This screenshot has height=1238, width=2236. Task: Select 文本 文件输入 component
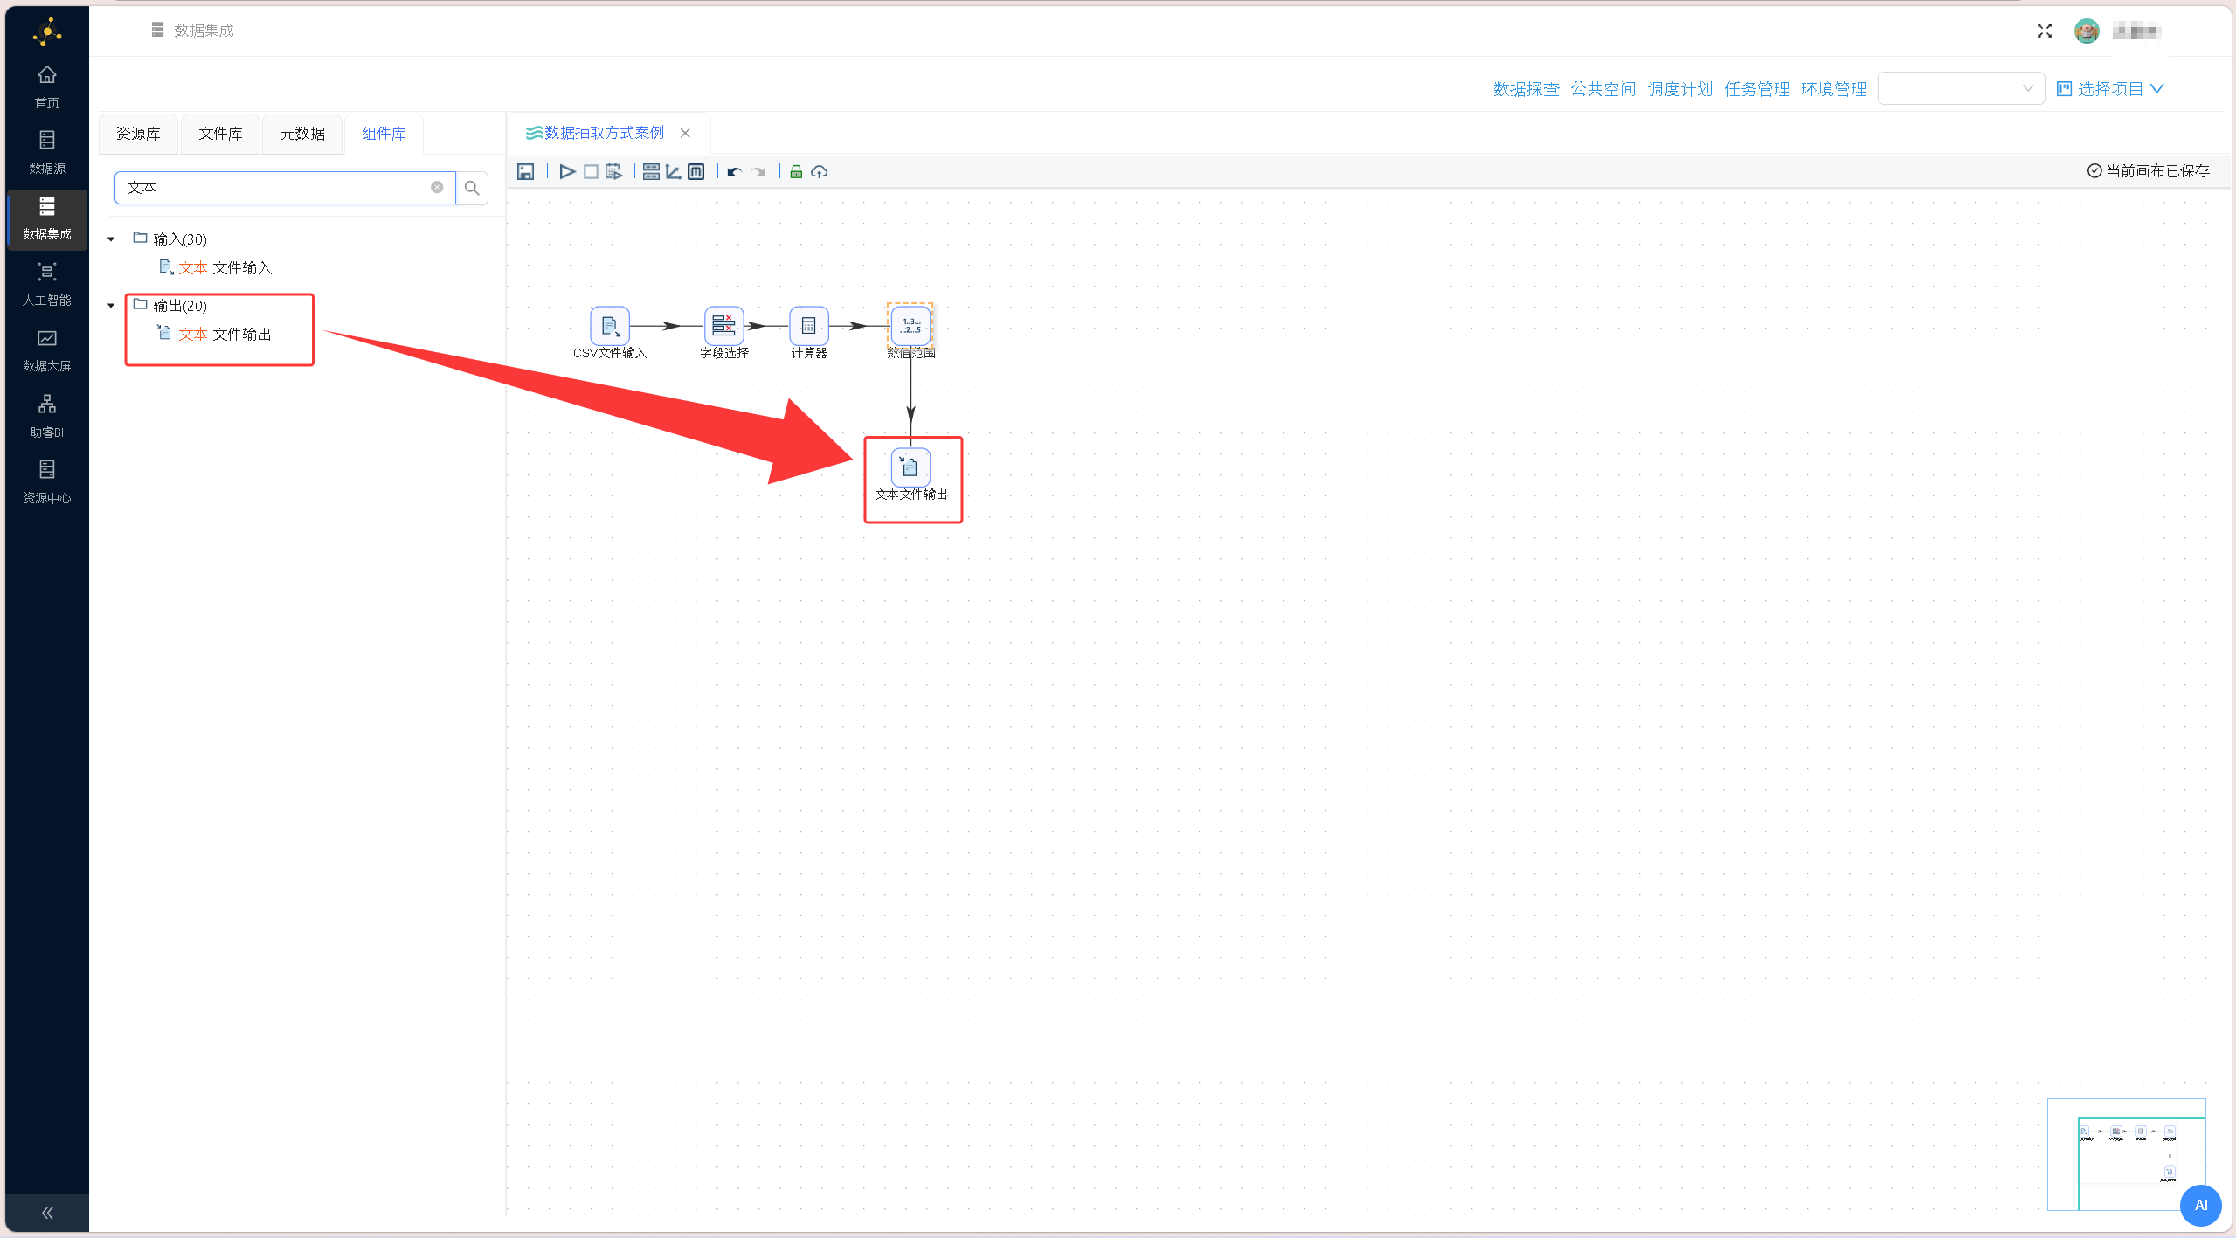click(x=216, y=267)
